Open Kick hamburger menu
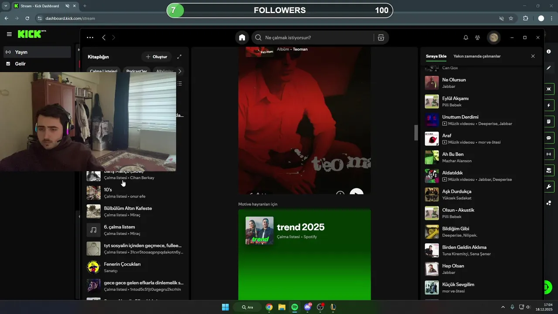The image size is (558, 314). [x=9, y=34]
